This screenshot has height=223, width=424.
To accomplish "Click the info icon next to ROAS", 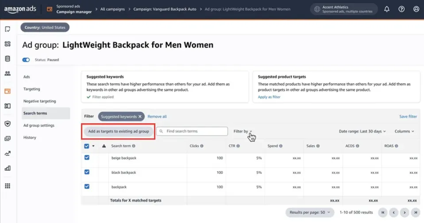I will click(x=397, y=146).
